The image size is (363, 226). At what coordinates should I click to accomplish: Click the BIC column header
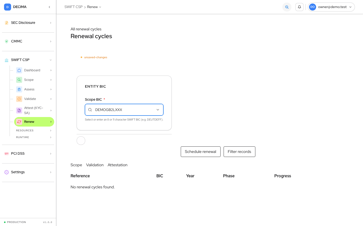pyautogui.click(x=160, y=176)
